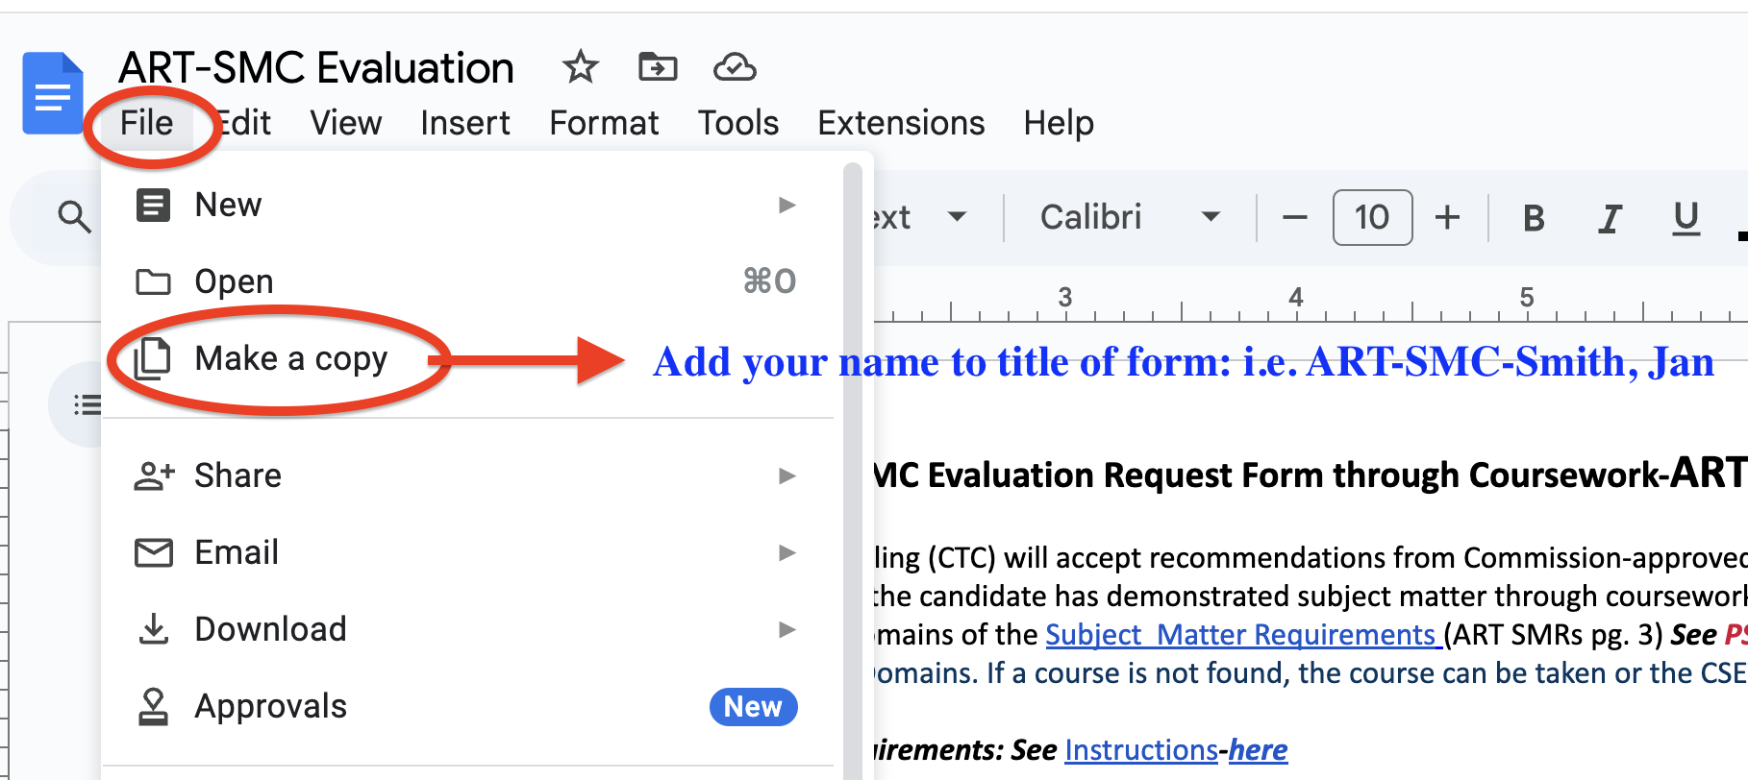
Task: Increase the font size with the plus control
Action: [x=1447, y=217]
